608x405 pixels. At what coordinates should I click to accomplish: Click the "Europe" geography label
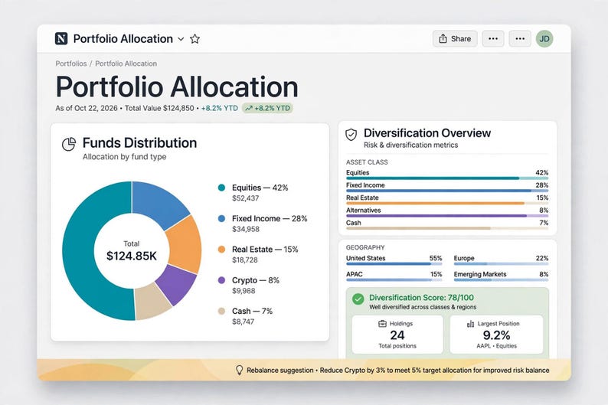(464, 258)
